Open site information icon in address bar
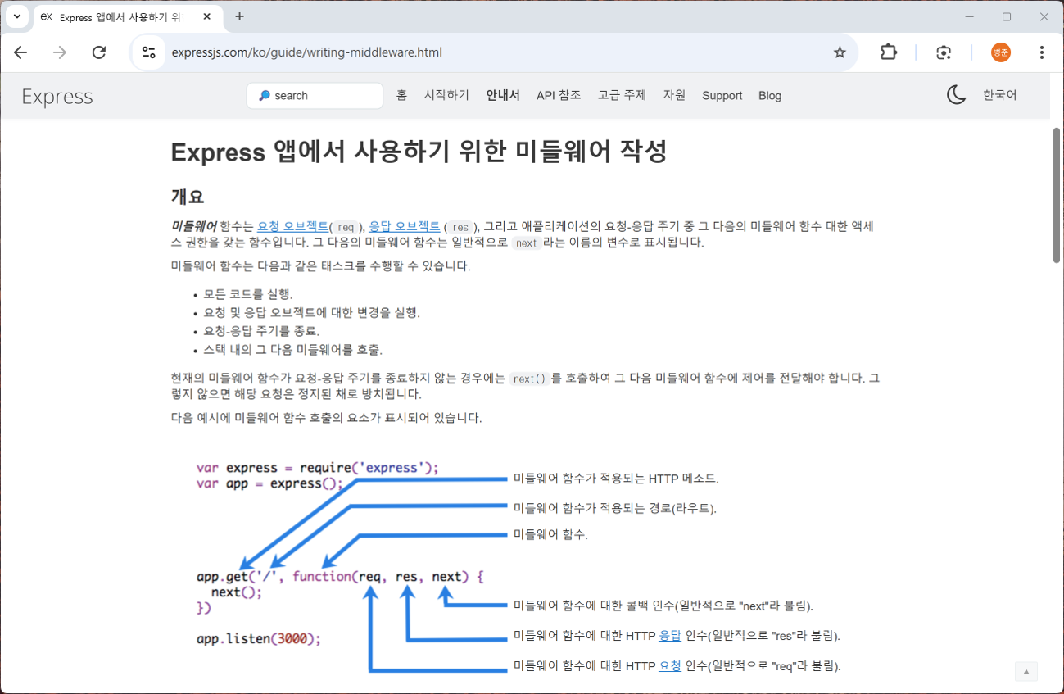This screenshot has height=694, width=1064. pyautogui.click(x=148, y=52)
